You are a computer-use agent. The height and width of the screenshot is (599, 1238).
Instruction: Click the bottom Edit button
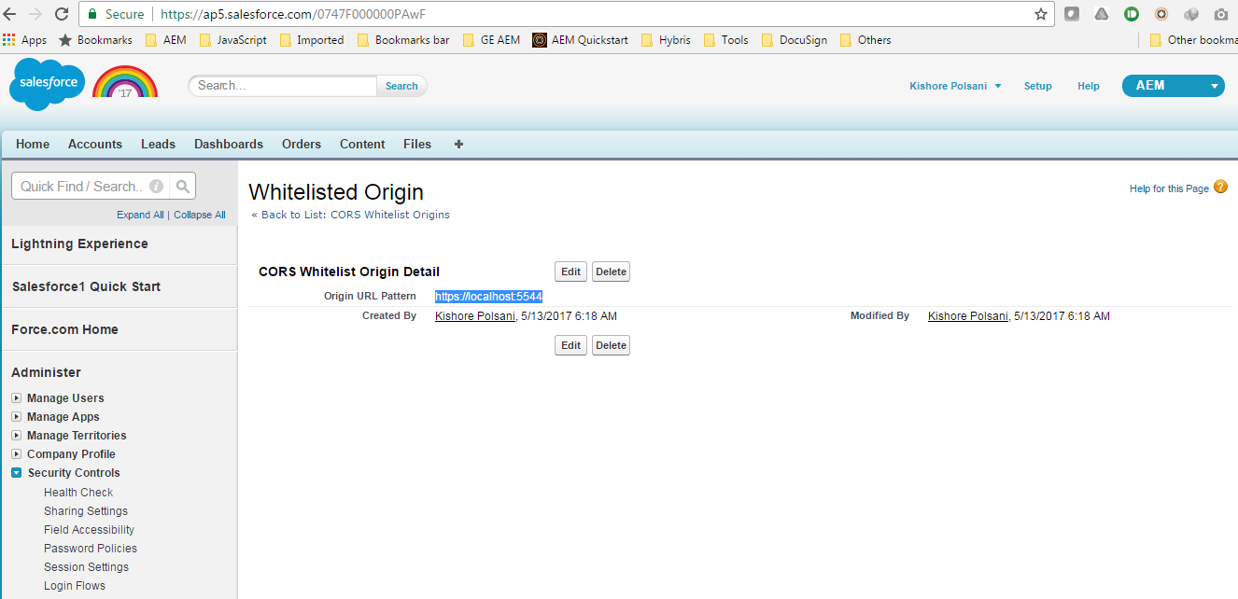(x=570, y=345)
